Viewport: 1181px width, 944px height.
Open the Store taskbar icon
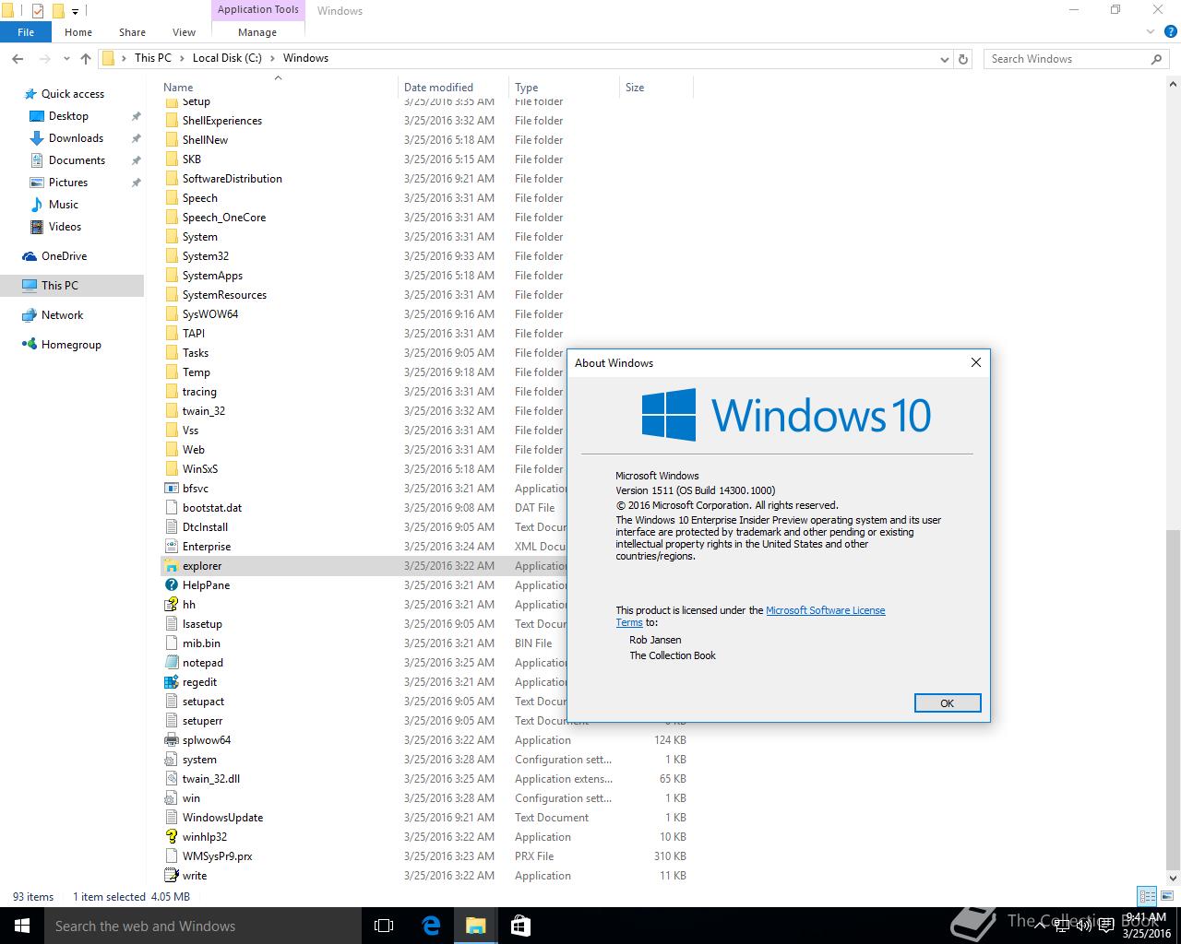click(x=519, y=926)
